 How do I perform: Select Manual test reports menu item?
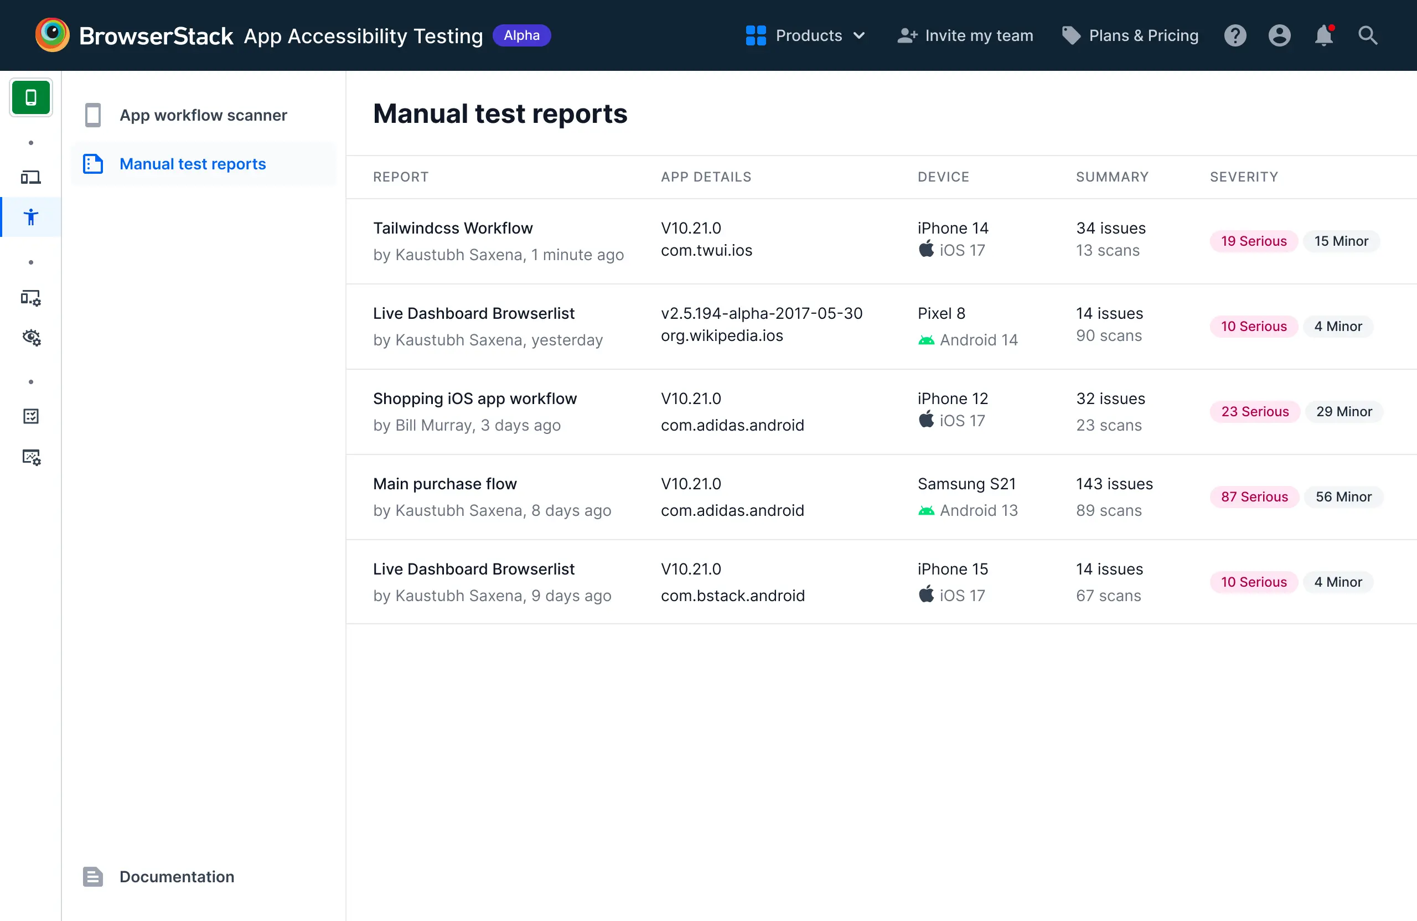[x=192, y=164]
